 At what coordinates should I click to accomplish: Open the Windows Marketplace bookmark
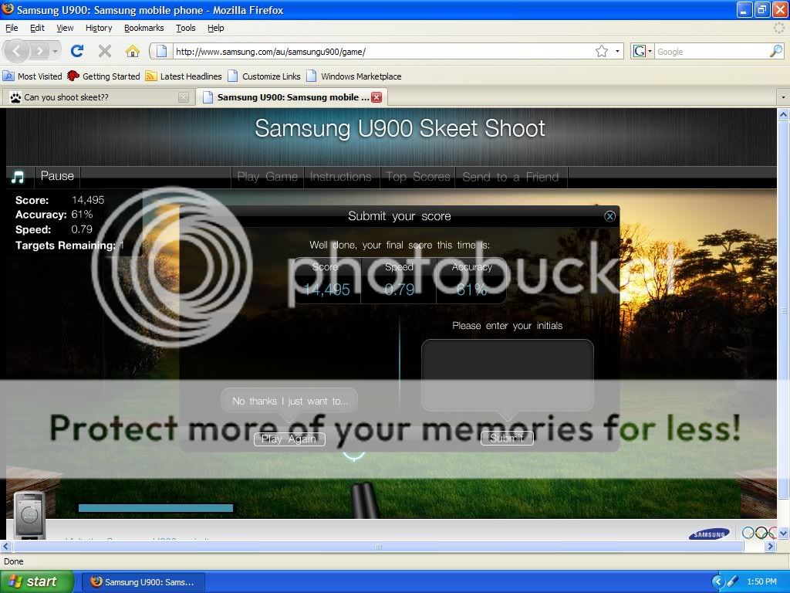pos(355,76)
